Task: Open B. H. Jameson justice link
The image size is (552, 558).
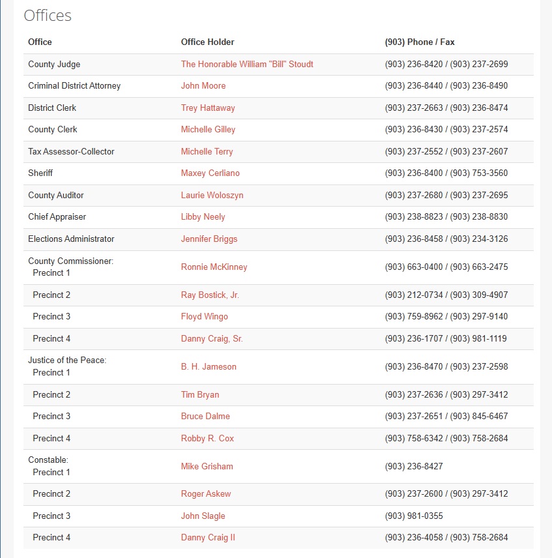Action: (x=209, y=366)
